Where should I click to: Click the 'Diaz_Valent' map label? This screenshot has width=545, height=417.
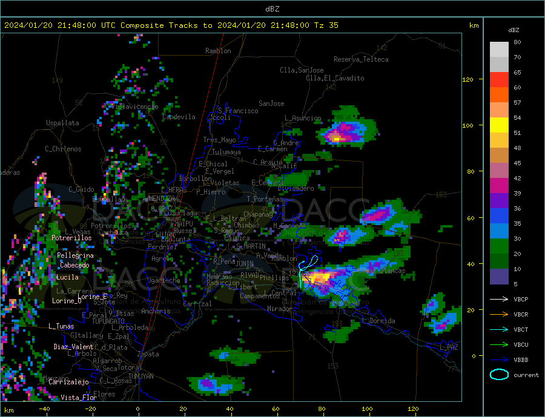(x=73, y=347)
